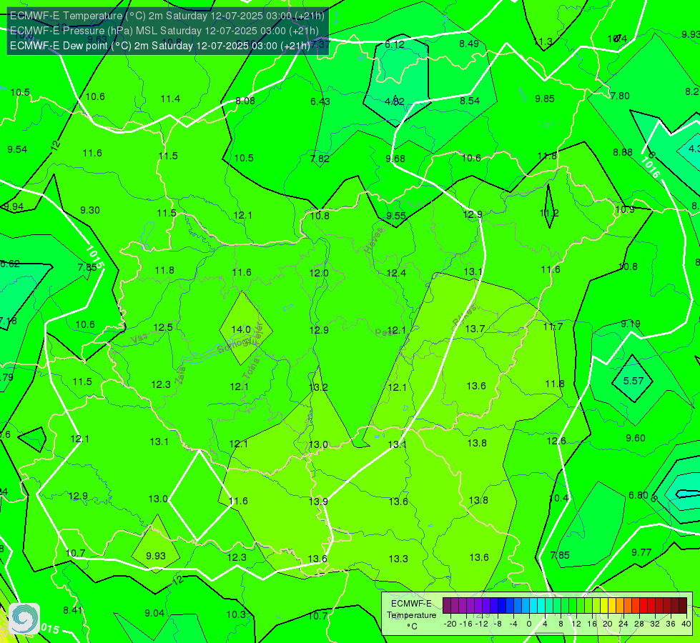The width and height of the screenshot is (700, 643).
Task: Click the 9.85 temperature value
Action: [545, 99]
